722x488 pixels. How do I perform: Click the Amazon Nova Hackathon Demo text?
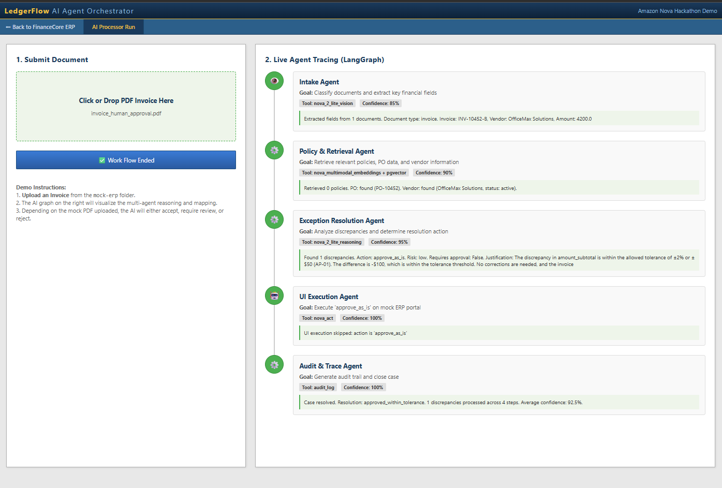point(677,11)
